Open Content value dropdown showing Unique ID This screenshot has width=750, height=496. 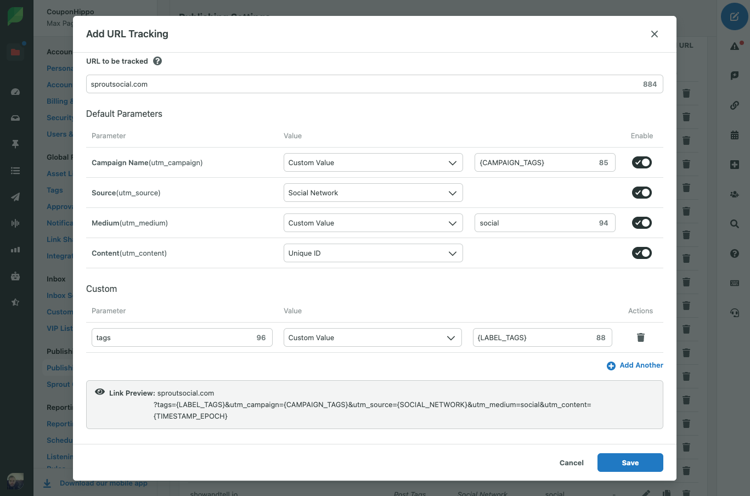pyautogui.click(x=373, y=253)
